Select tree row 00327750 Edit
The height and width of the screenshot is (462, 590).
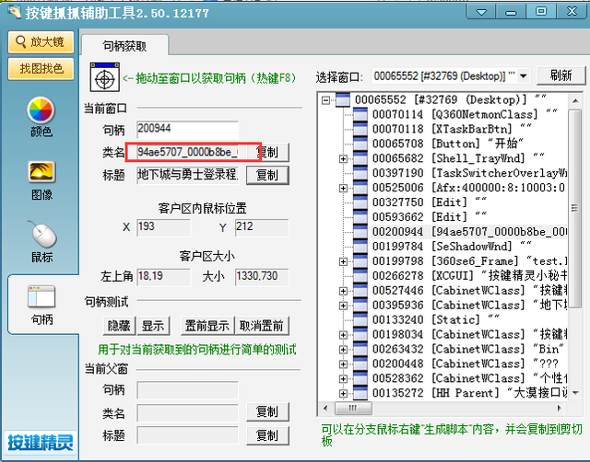429,202
